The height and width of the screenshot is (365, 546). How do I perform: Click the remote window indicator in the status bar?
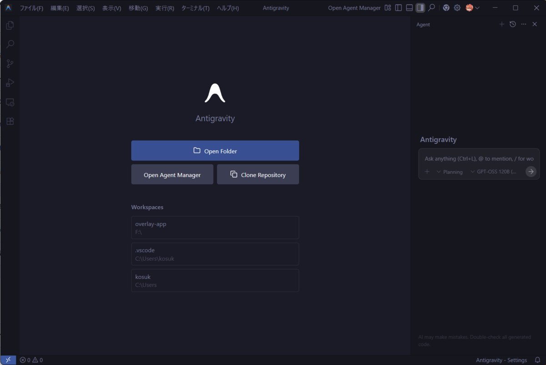click(x=8, y=360)
